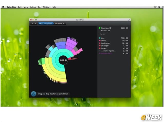
Task: Click the red System chart sliver
Action: click(70, 59)
